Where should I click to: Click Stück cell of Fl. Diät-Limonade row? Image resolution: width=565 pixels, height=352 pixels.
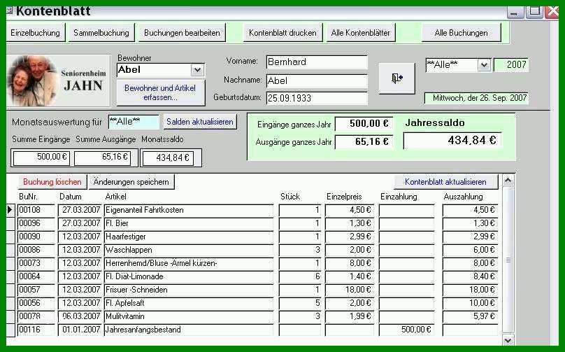click(300, 277)
